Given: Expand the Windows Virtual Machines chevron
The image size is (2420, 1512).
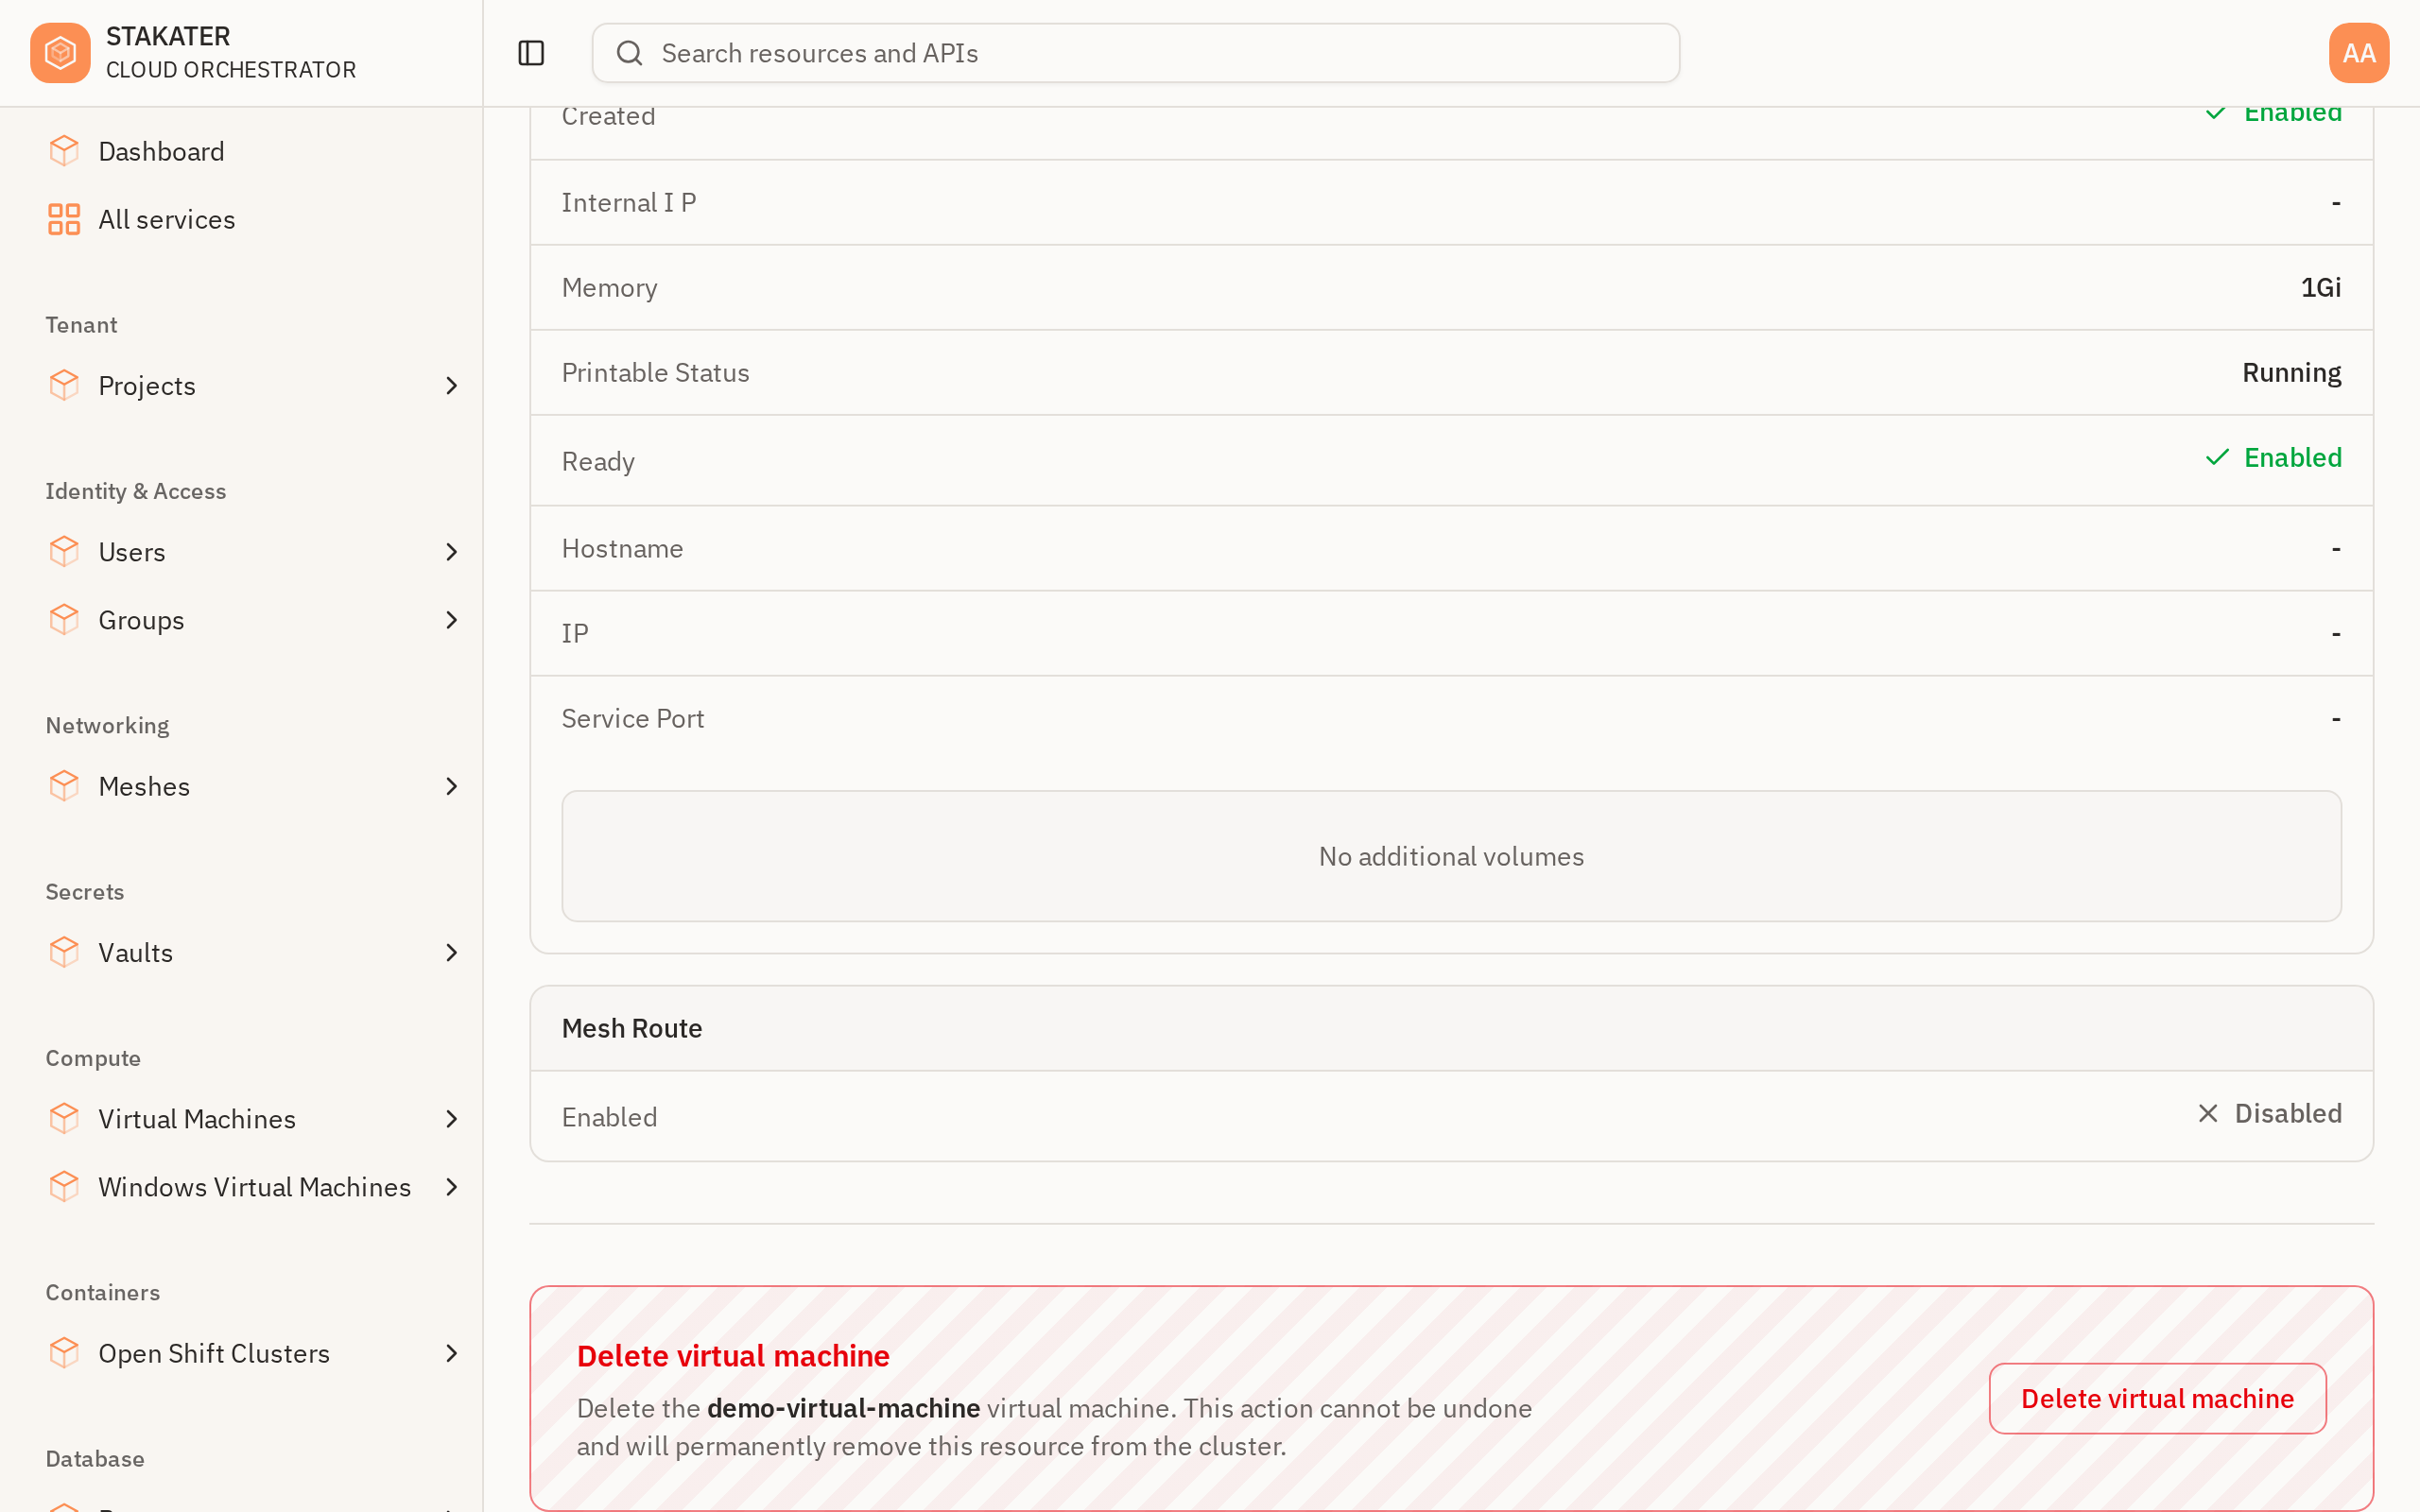Looking at the screenshot, I should (x=452, y=1187).
